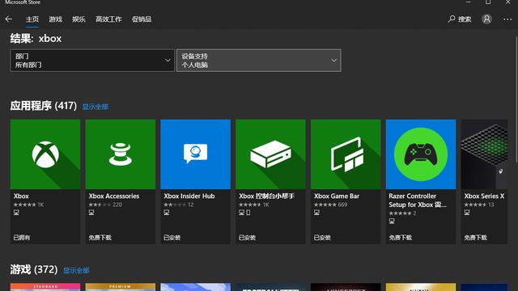Open the STANDARD game thumbnail
This screenshot has height=291, width=518.
[x=45, y=287]
